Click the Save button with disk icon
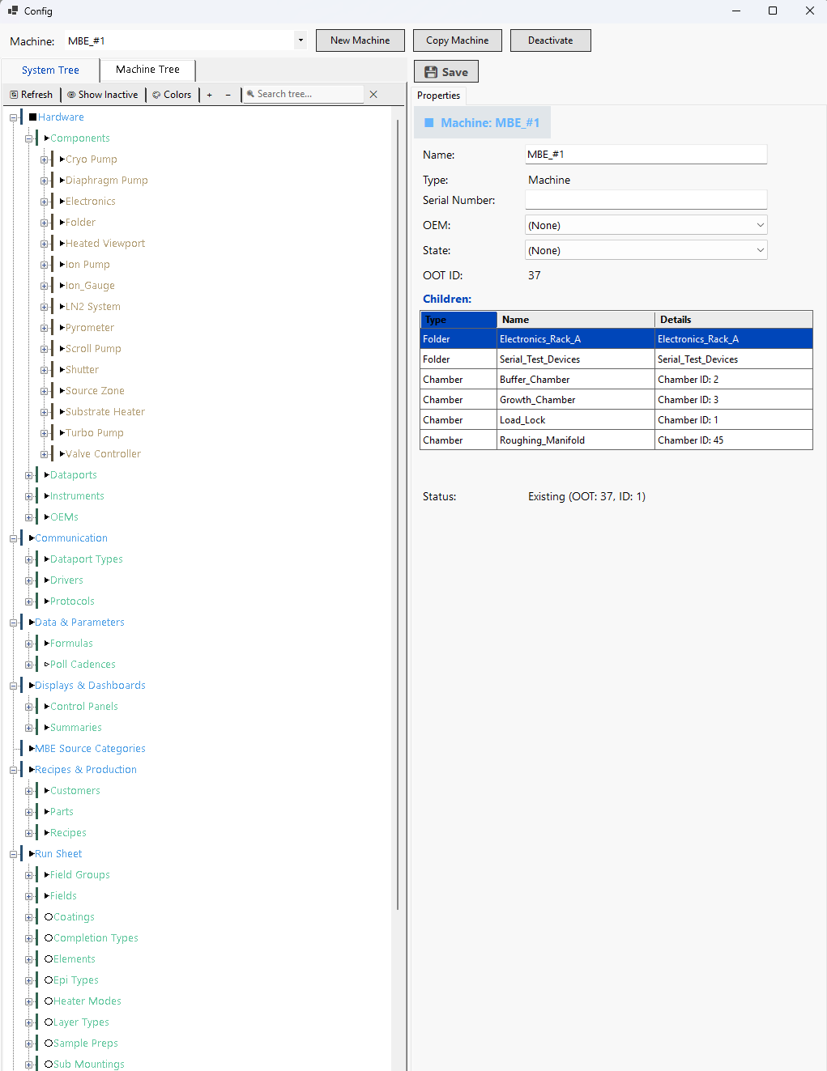Screen dimensions: 827x1071 (x=446, y=72)
